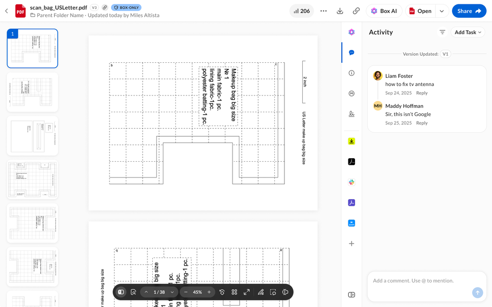The height and width of the screenshot is (307, 492).
Task: Switch to grid page view
Action: tap(234, 292)
